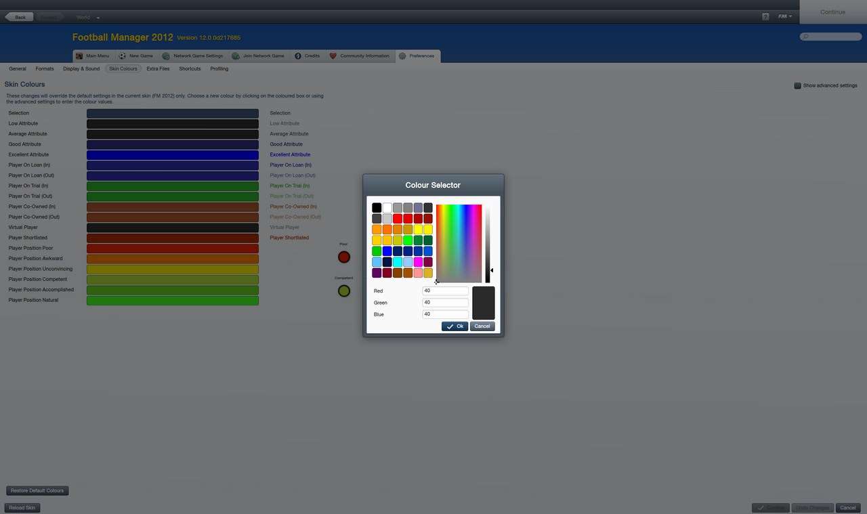Switch to the Formats sub-tab
Screen dimensions: 867x514
tap(45, 69)
